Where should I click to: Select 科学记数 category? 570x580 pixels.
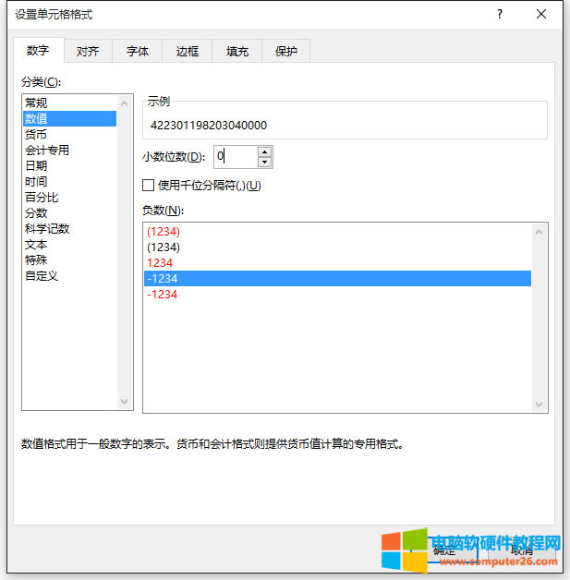(x=47, y=228)
